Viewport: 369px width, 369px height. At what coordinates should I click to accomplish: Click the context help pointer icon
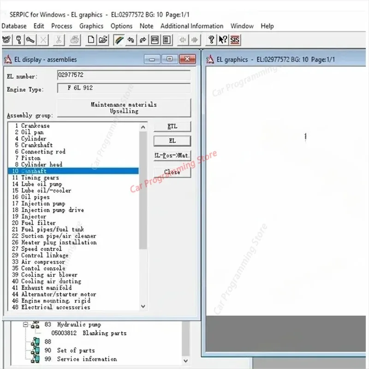pyautogui.click(x=223, y=40)
